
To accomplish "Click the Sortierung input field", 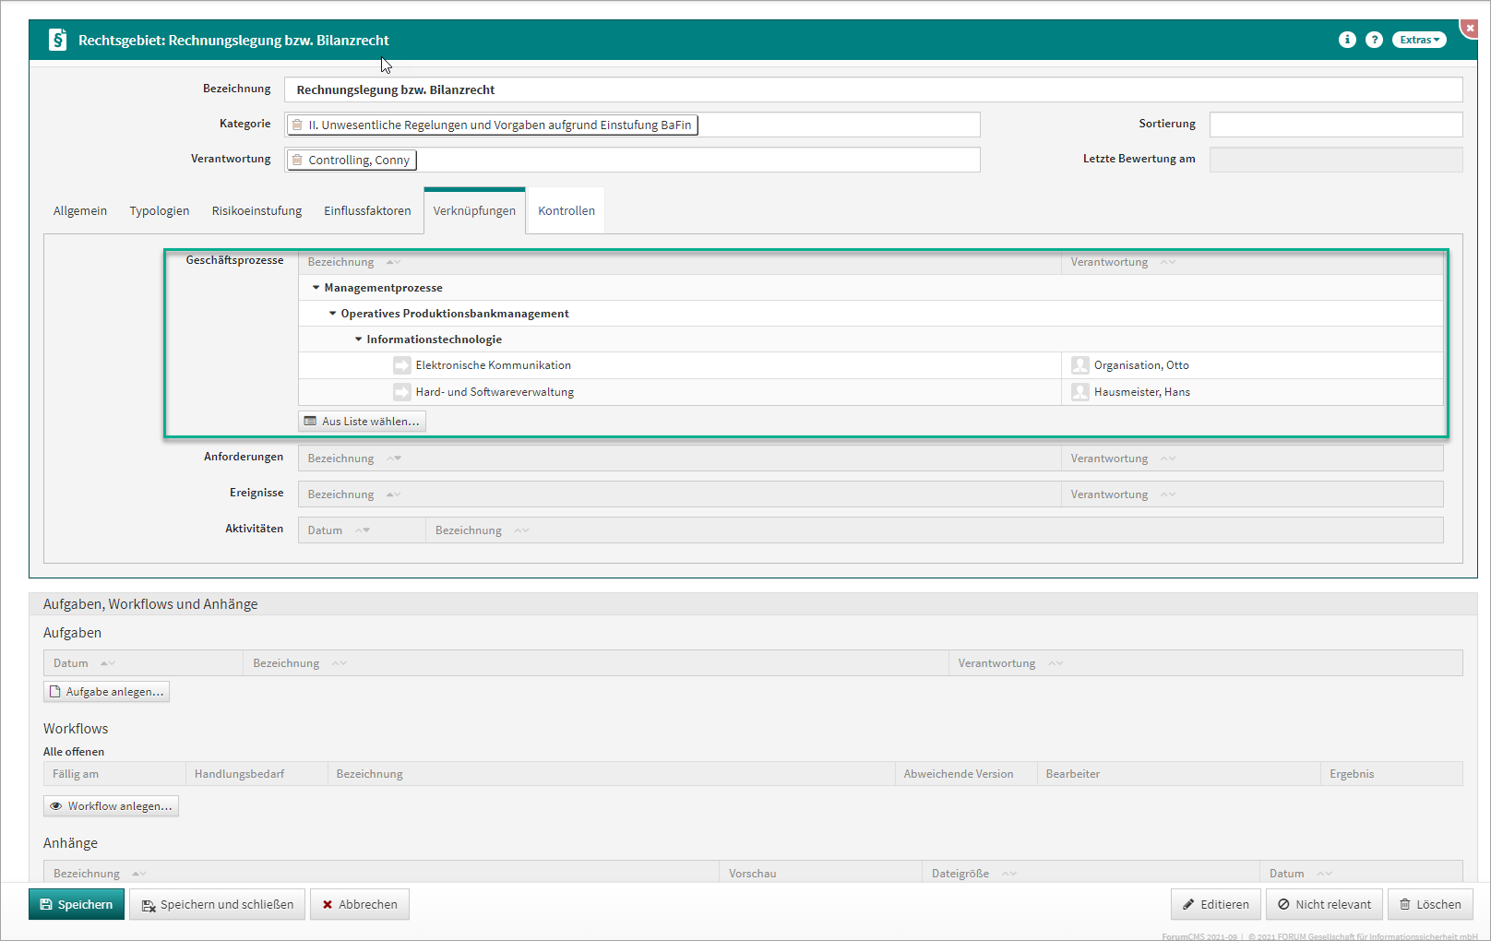I will pyautogui.click(x=1335, y=125).
